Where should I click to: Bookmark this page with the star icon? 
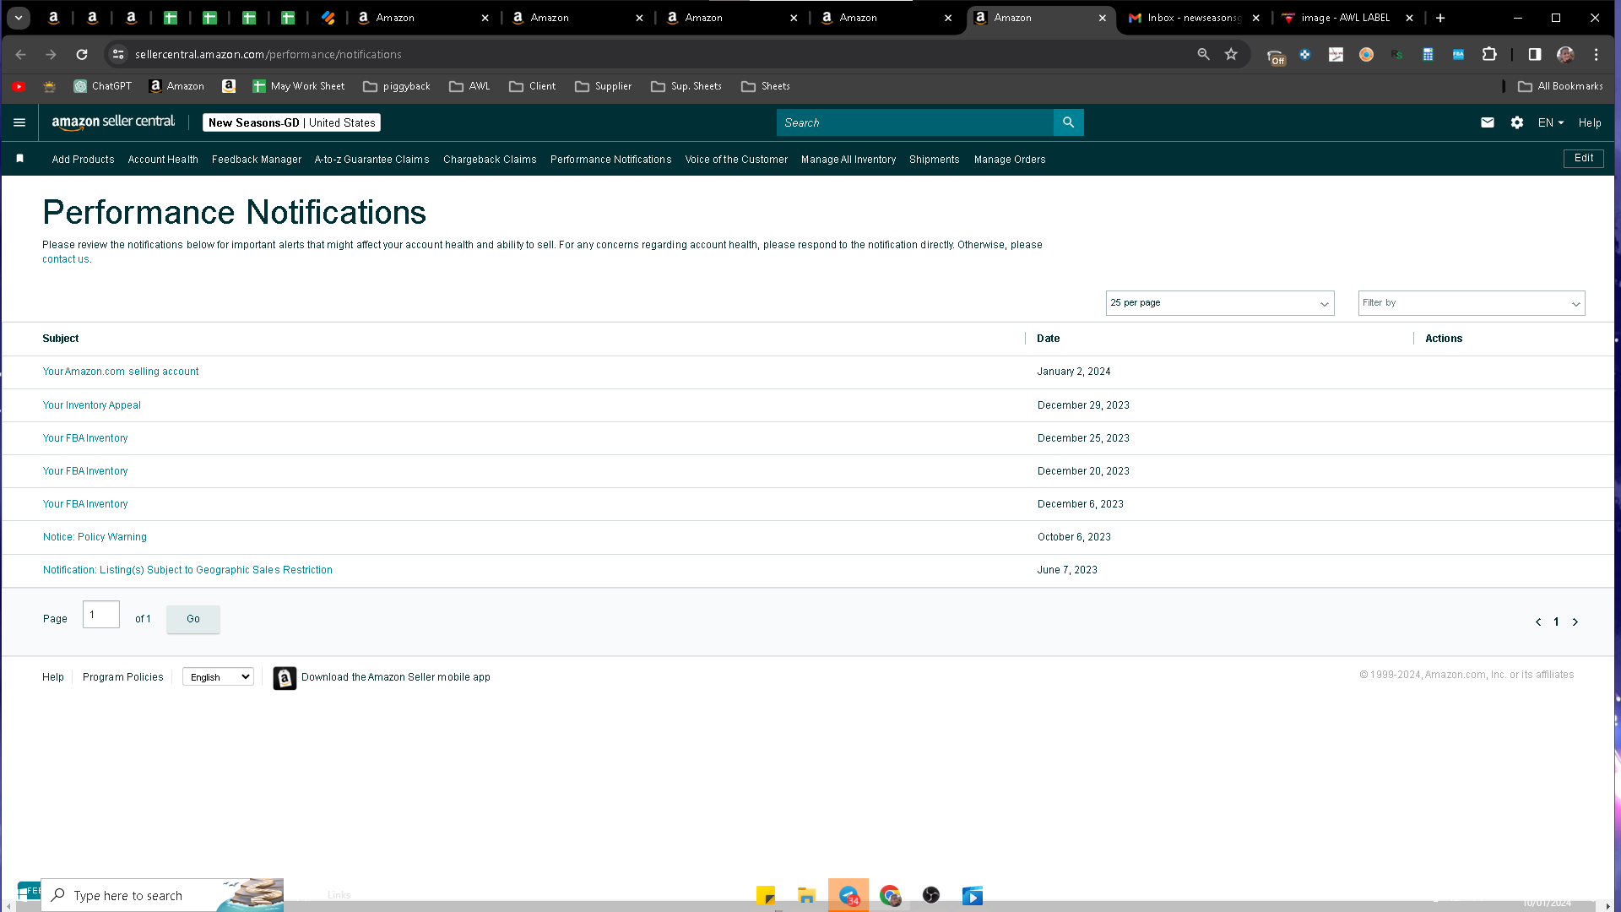pyautogui.click(x=1231, y=55)
